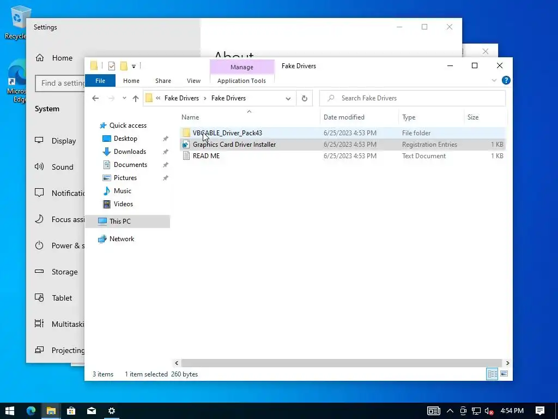Image resolution: width=558 pixels, height=419 pixels.
Task: Open Sound settings in Settings sidebar
Action: point(55,167)
